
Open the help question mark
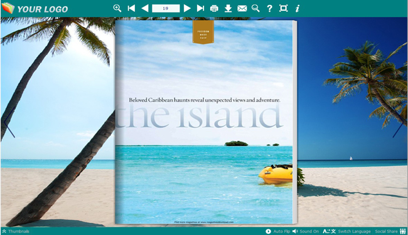tap(269, 9)
